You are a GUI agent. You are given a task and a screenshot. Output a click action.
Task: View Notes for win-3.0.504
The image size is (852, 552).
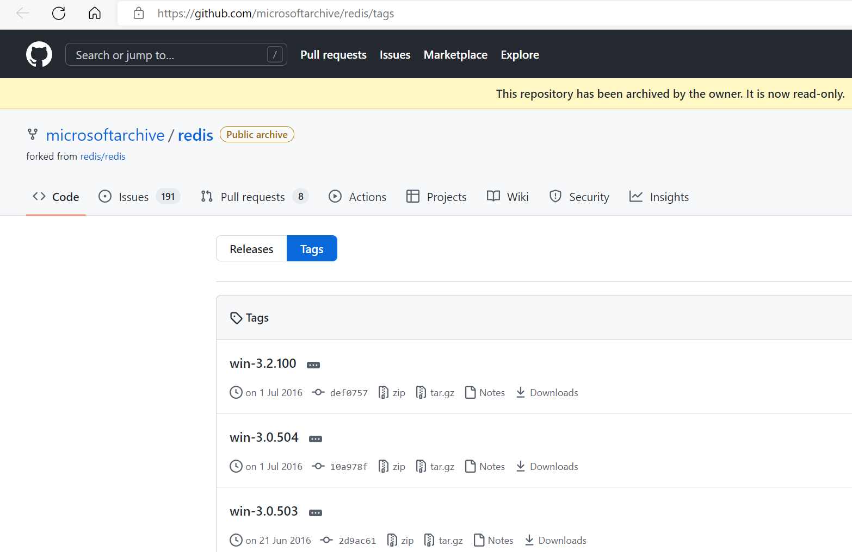pyautogui.click(x=485, y=467)
